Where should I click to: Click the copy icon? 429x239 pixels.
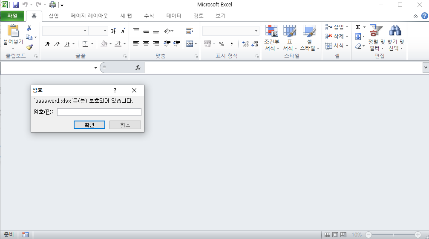tap(29, 37)
